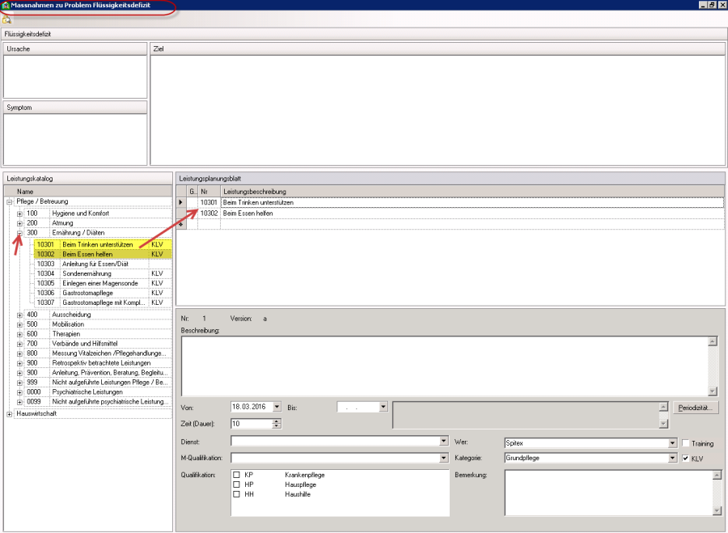The height and width of the screenshot is (533, 728).
Task: Increase the Zeit (Dauer) value with up arrow
Action: click(277, 420)
